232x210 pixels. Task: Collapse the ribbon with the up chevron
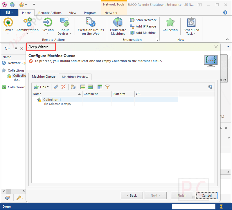click(227, 39)
